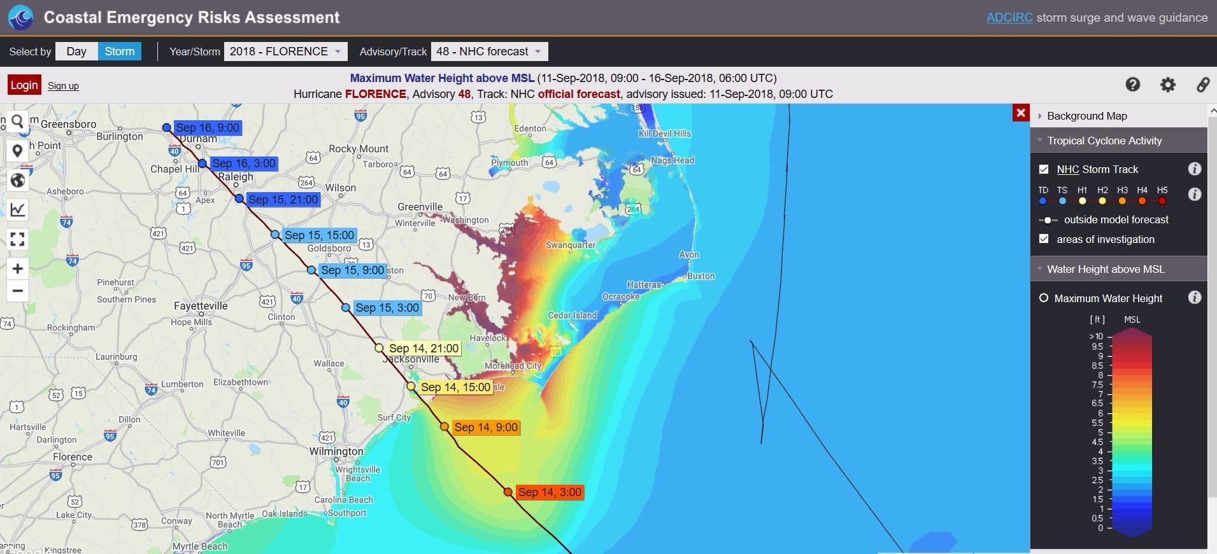Click the Kill Devil Hills map label
The width and height of the screenshot is (1217, 554).
coord(665,134)
